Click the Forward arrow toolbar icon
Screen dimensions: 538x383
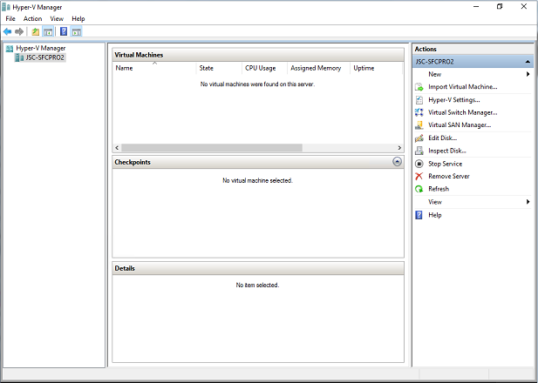pos(19,32)
